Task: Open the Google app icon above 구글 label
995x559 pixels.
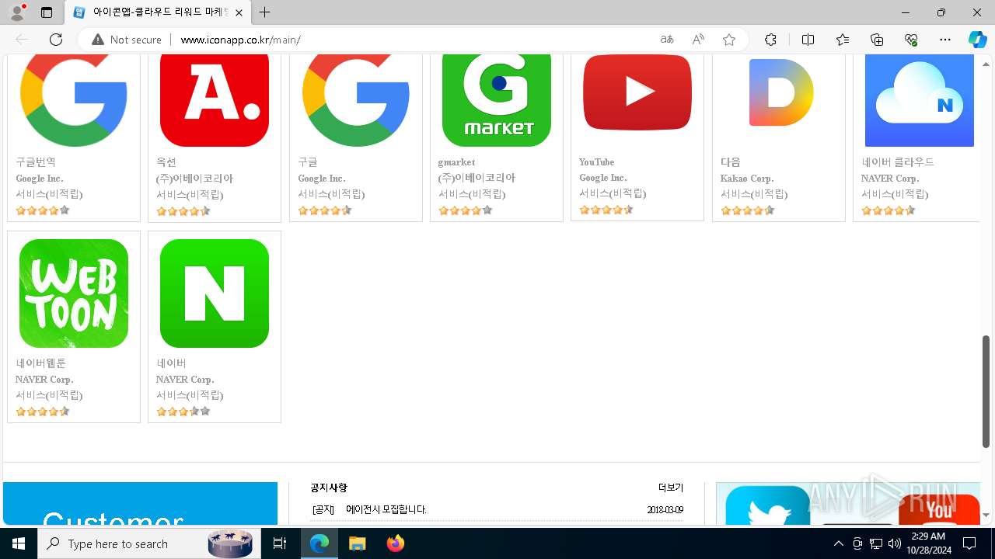Action: pyautogui.click(x=356, y=100)
